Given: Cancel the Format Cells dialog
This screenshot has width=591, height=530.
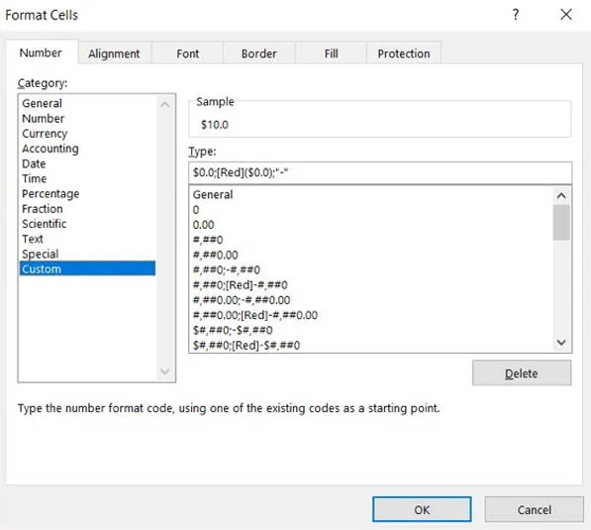Looking at the screenshot, I should tap(535, 509).
